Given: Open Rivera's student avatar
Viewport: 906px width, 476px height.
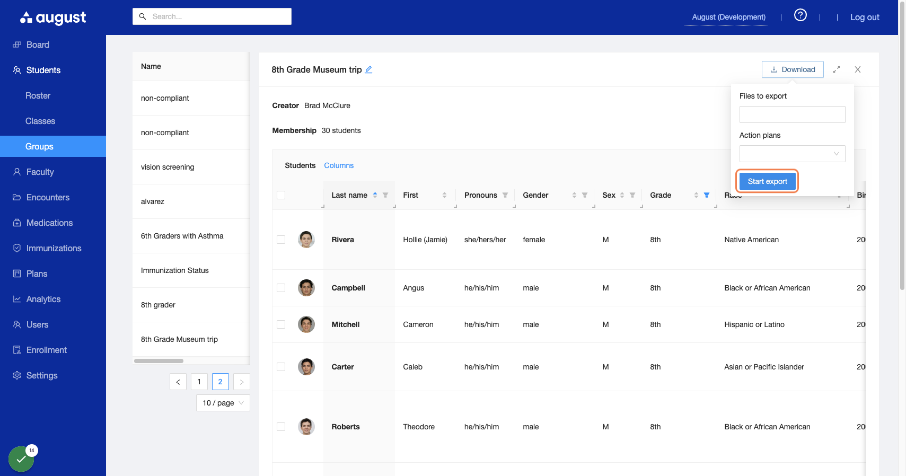Looking at the screenshot, I should pos(306,240).
